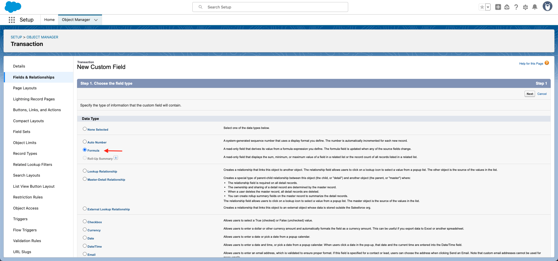Click the Salesforce cloud logo
The height and width of the screenshot is (261, 558).
click(x=13, y=7)
